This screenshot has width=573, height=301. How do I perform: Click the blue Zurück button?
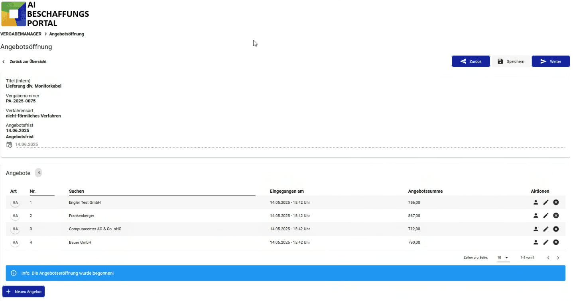click(x=471, y=61)
